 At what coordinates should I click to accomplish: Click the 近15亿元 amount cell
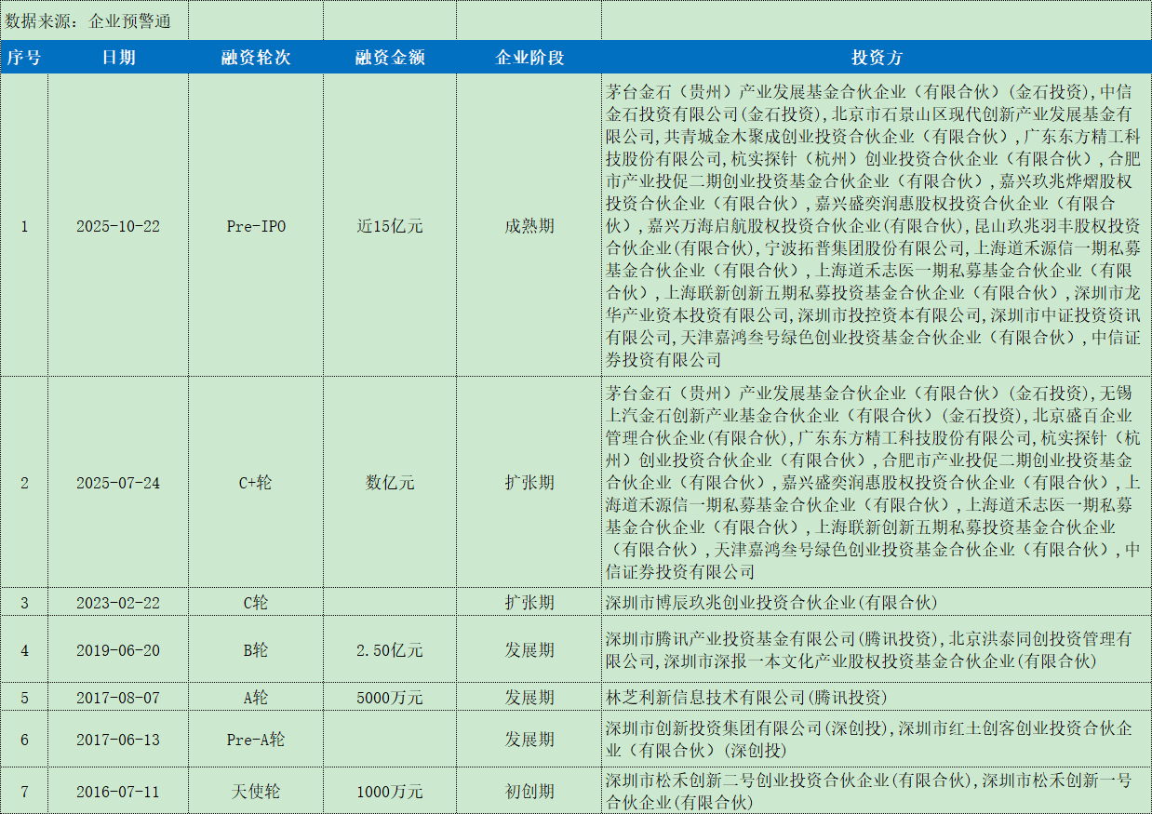click(x=391, y=226)
